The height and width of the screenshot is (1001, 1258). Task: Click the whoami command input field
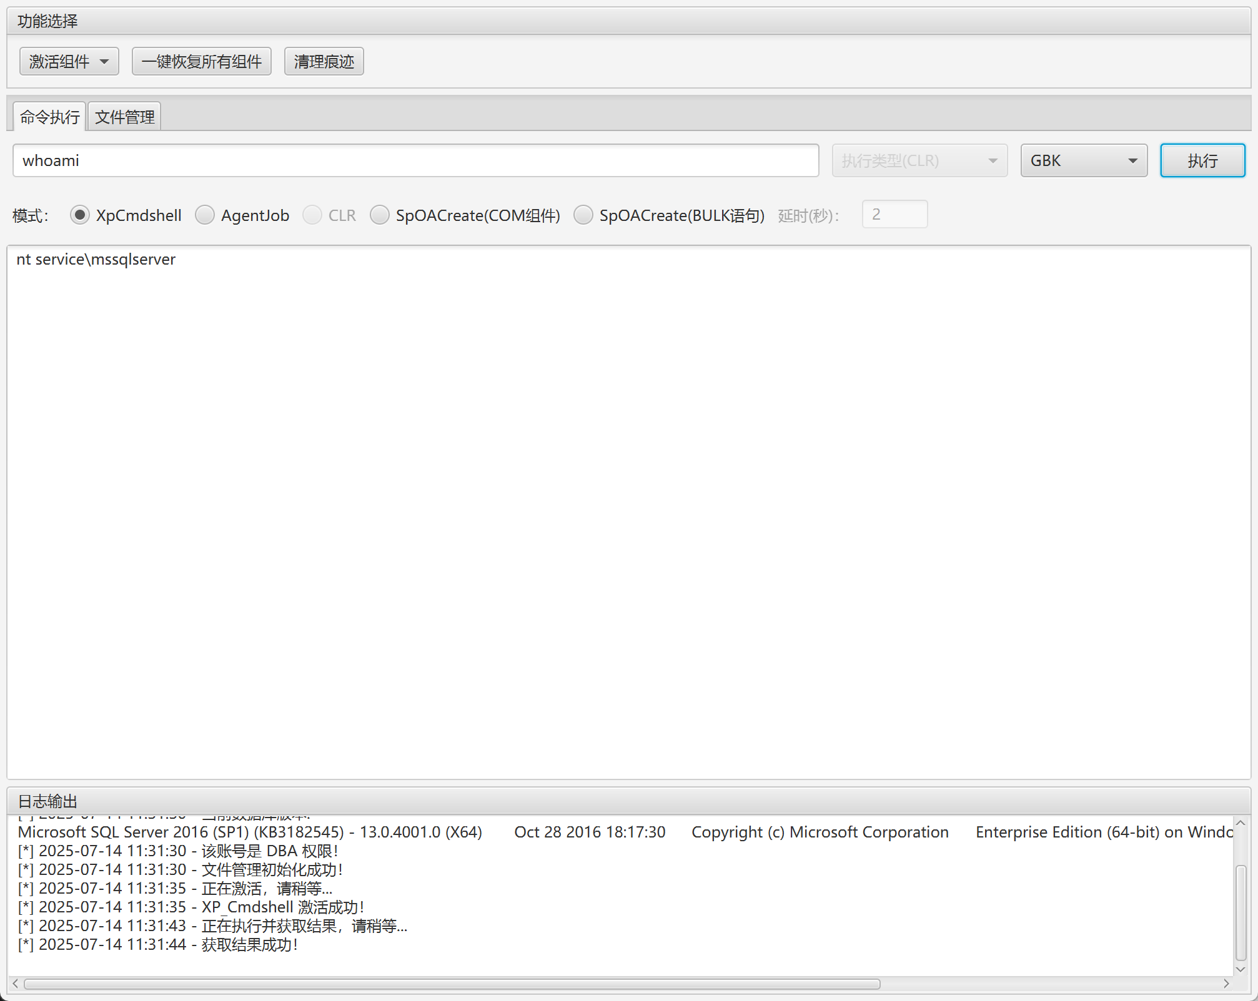tap(415, 160)
